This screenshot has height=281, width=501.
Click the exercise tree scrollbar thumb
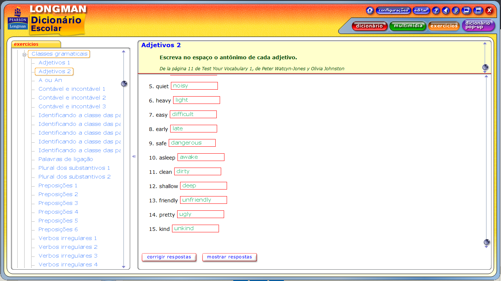pyautogui.click(x=124, y=84)
